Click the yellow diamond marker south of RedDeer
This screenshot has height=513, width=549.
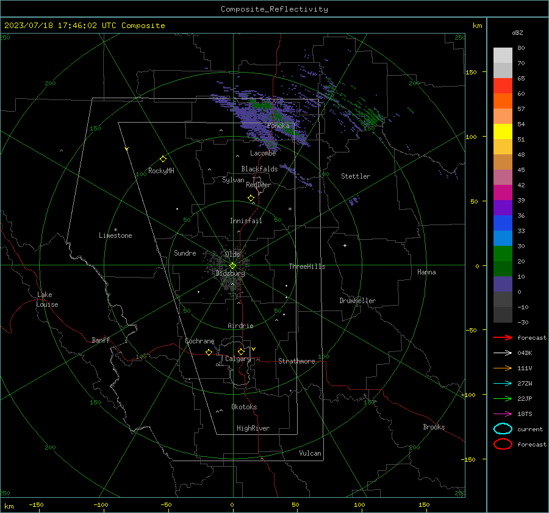(251, 198)
